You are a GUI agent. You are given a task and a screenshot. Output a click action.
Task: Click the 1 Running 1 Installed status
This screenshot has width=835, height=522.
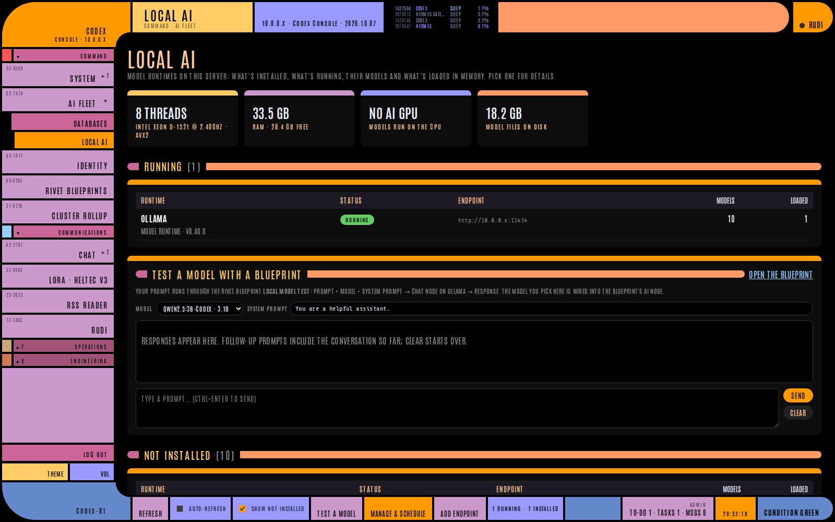click(526, 508)
